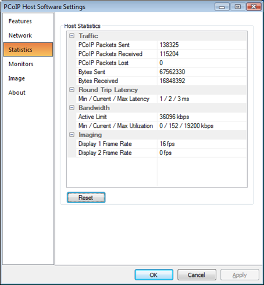The height and width of the screenshot is (285, 264).
Task: Select the PCoIP Packets Sent row
Action: point(162,45)
